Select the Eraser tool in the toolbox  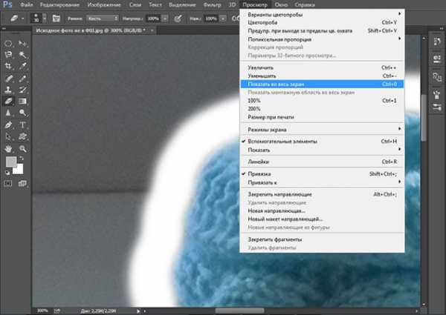tap(8, 102)
